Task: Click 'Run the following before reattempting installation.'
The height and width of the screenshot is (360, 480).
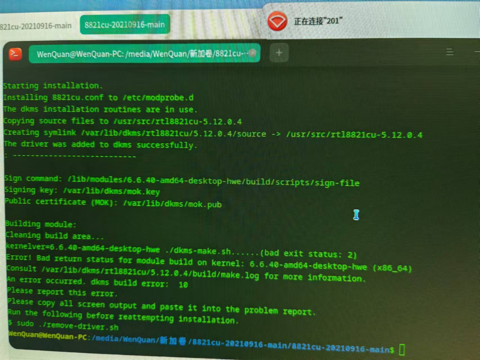Action: 123,316
